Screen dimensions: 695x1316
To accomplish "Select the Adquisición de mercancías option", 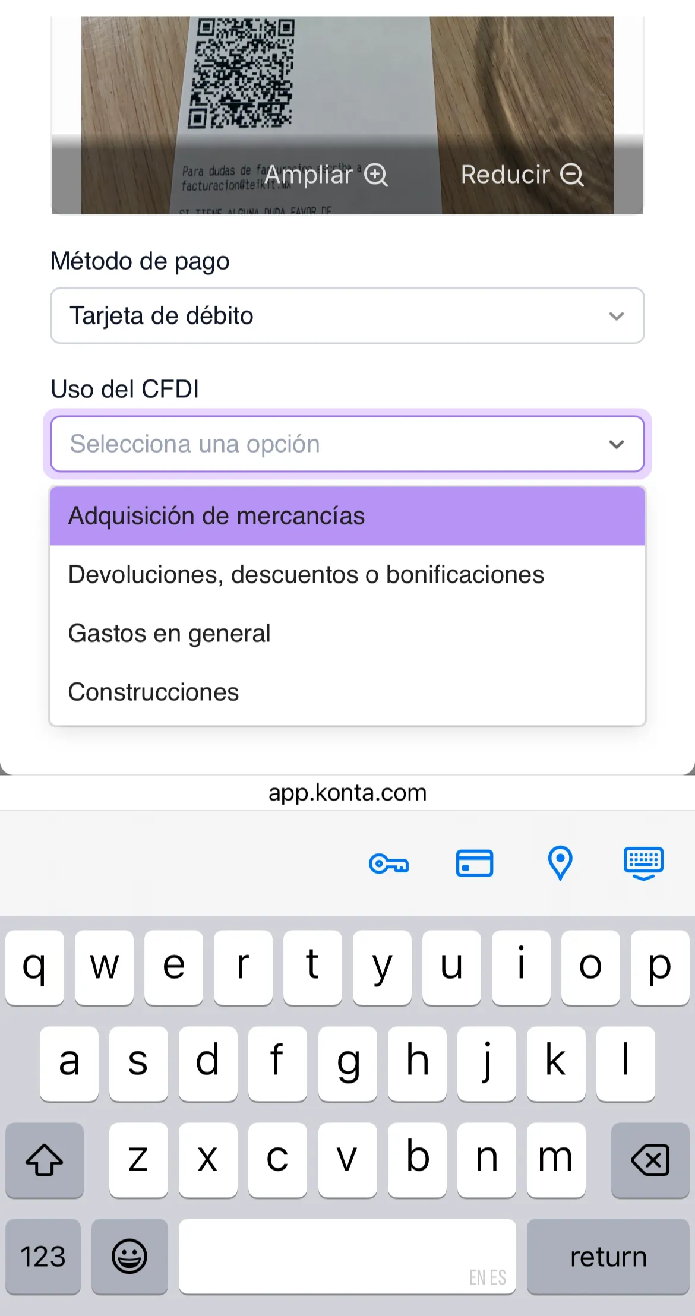I will tap(347, 515).
